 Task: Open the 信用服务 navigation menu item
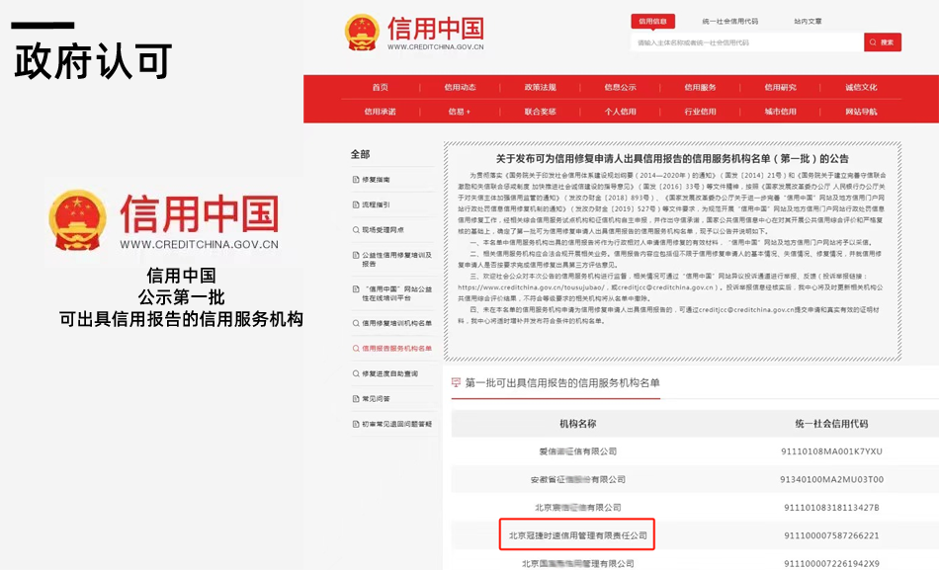[700, 87]
